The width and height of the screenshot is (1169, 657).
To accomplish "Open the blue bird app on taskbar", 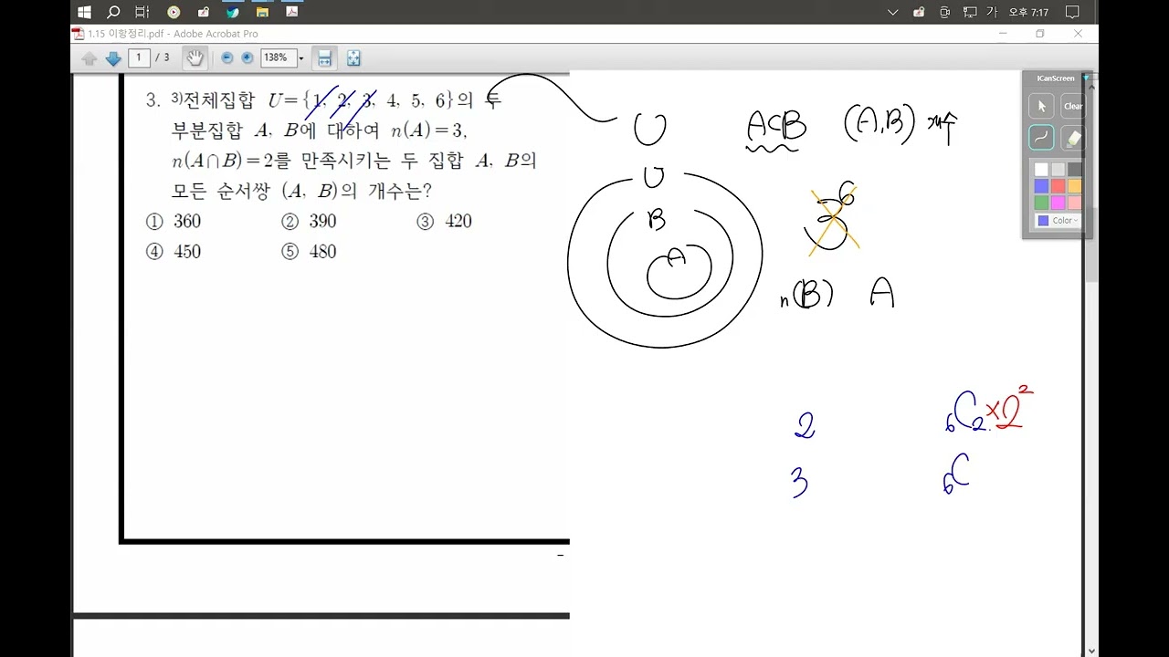I will pyautogui.click(x=233, y=12).
